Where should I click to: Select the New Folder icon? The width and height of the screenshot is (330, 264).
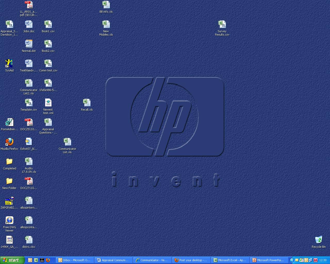coord(10,183)
